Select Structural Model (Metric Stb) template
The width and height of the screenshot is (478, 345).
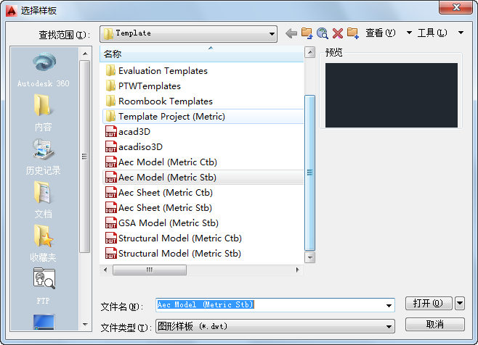pos(203,254)
